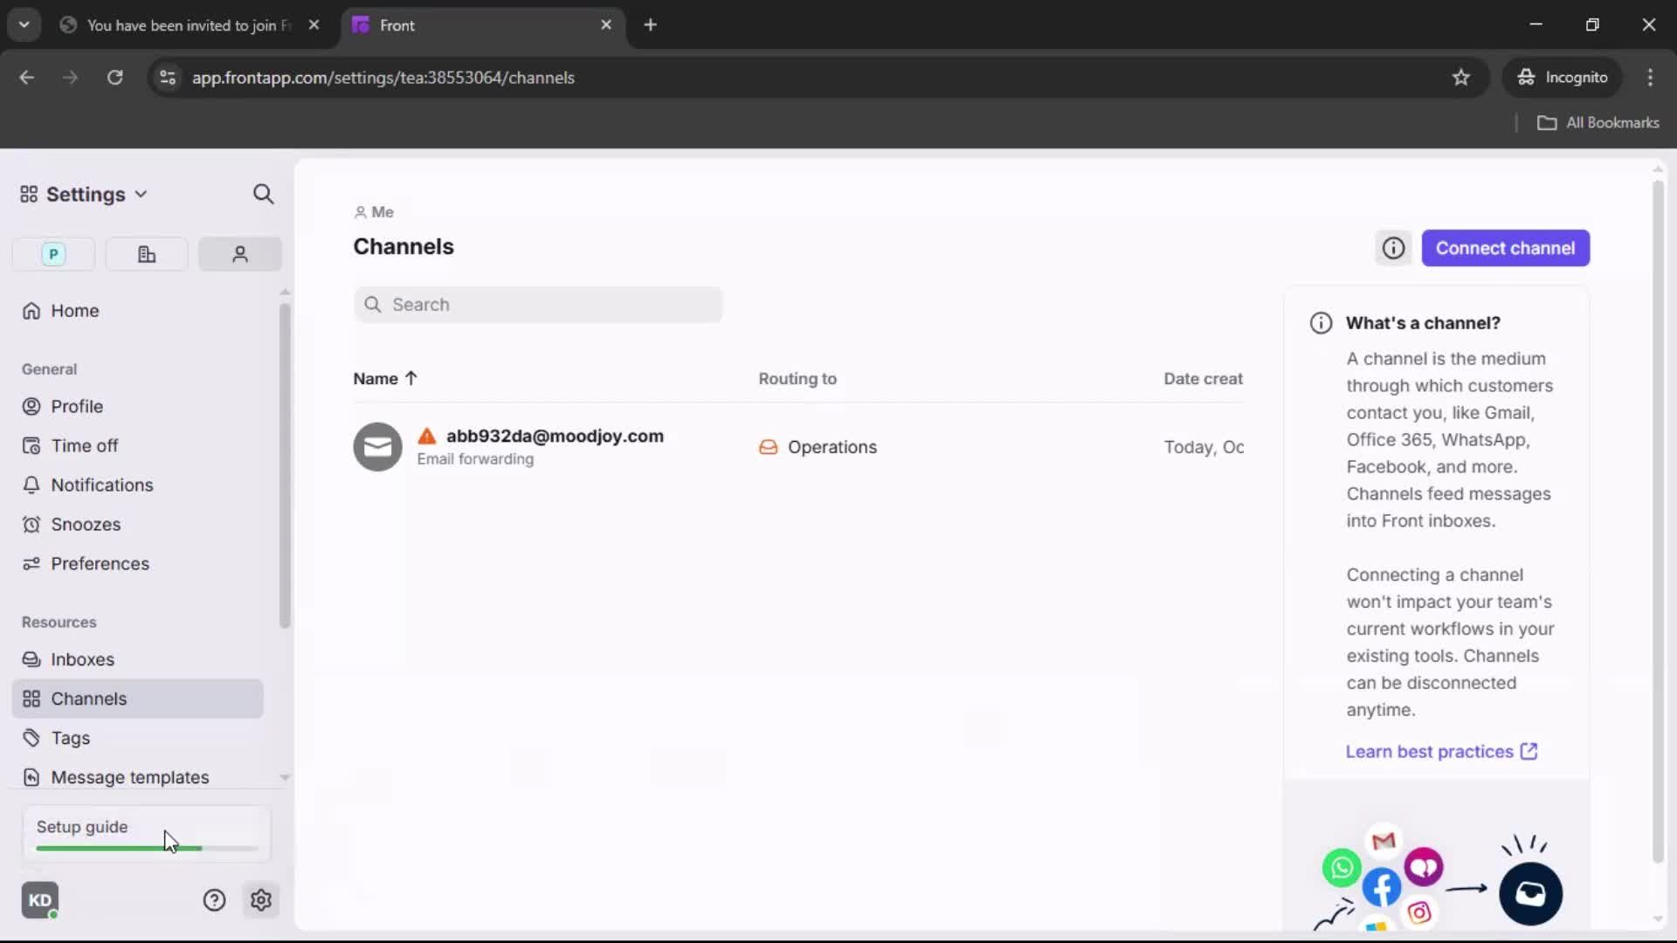1677x943 pixels.
Task: Bookmark this page with star icon
Action: tap(1461, 78)
